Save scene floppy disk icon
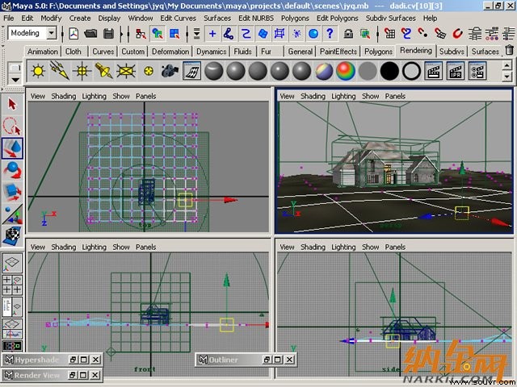Viewport: 517px width, 387px height. [108, 34]
